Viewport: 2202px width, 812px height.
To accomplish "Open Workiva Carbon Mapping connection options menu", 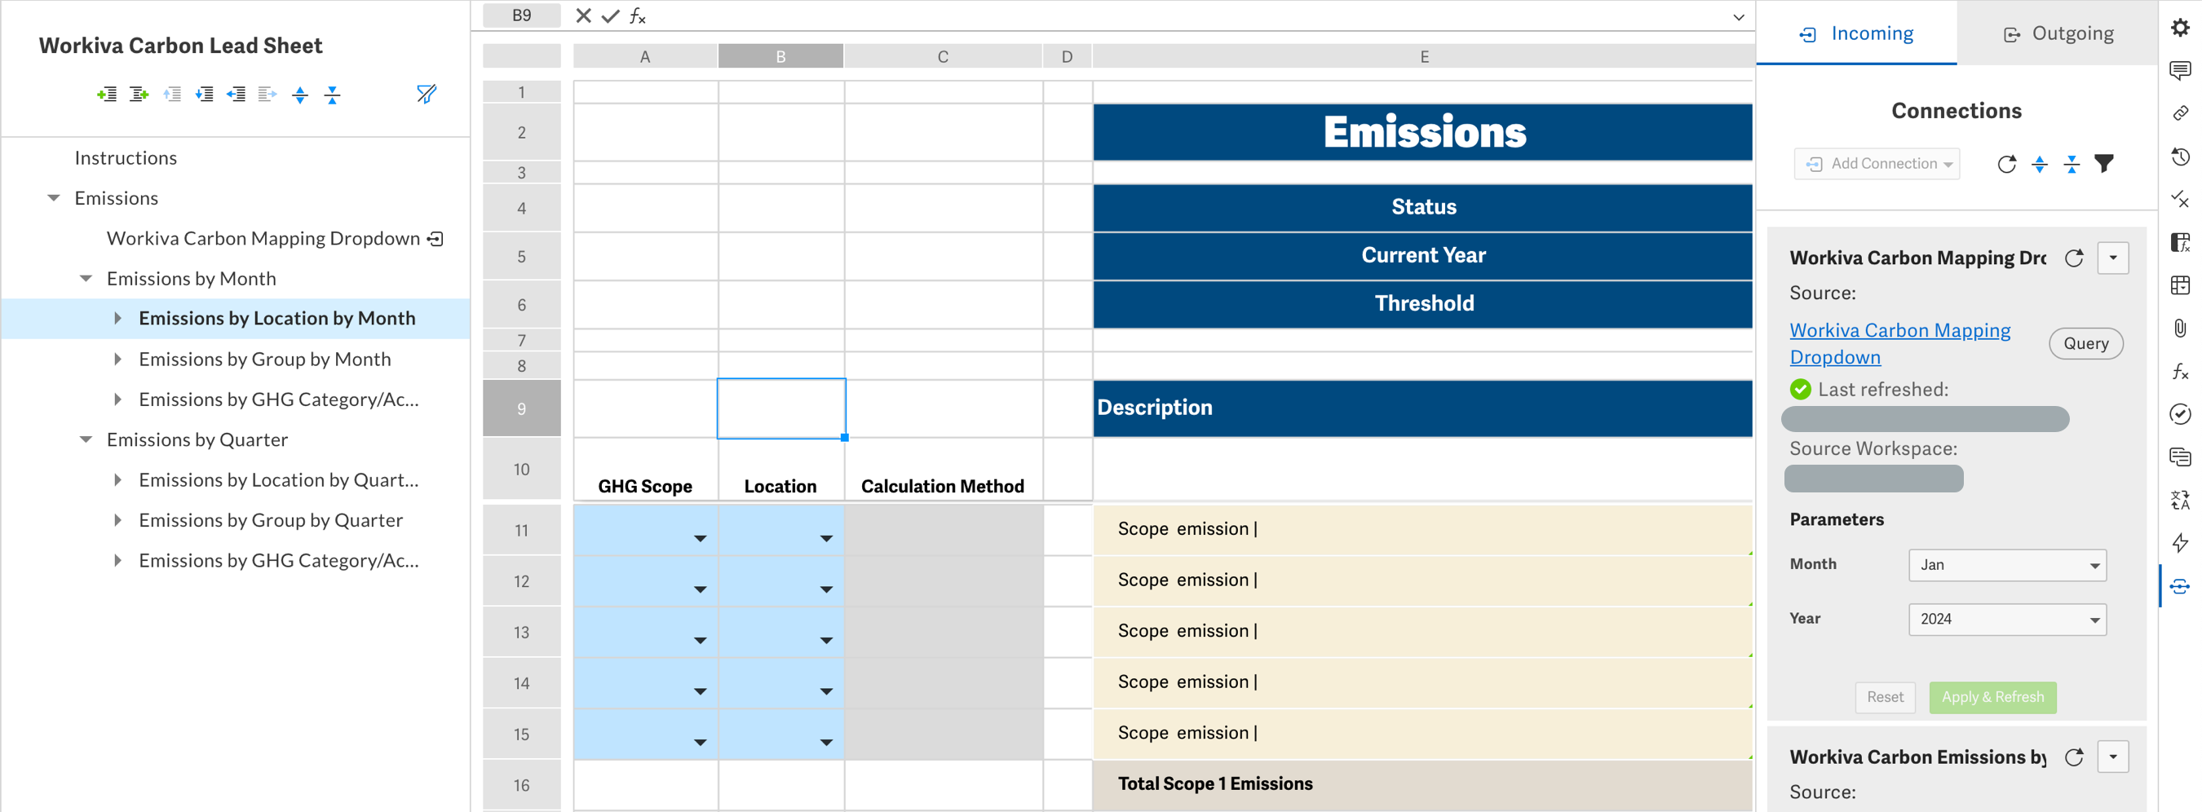I will 2113,258.
